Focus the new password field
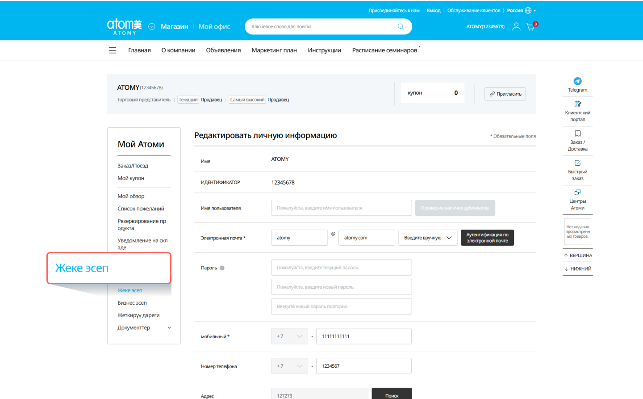643x399 pixels. click(x=341, y=287)
